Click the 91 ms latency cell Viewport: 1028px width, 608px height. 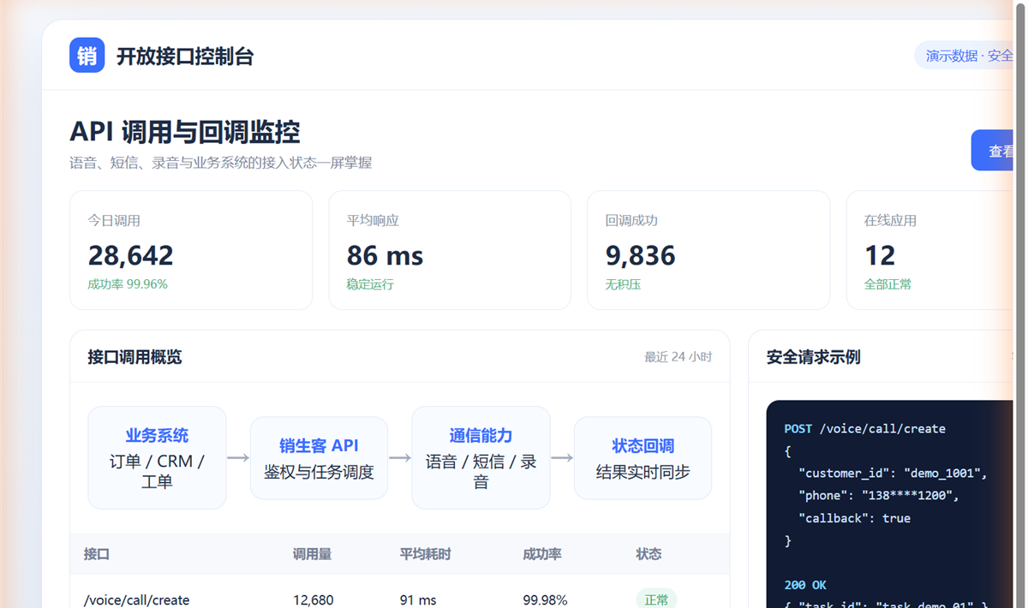coord(418,600)
